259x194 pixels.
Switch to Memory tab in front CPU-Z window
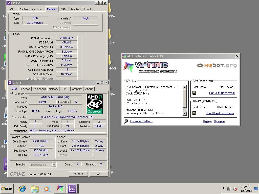(x=53, y=89)
